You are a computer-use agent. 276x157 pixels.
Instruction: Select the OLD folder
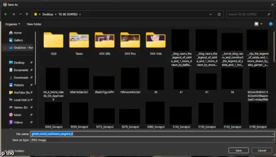click(x=53, y=44)
